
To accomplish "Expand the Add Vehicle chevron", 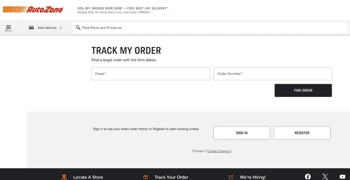I will (x=60, y=28).
